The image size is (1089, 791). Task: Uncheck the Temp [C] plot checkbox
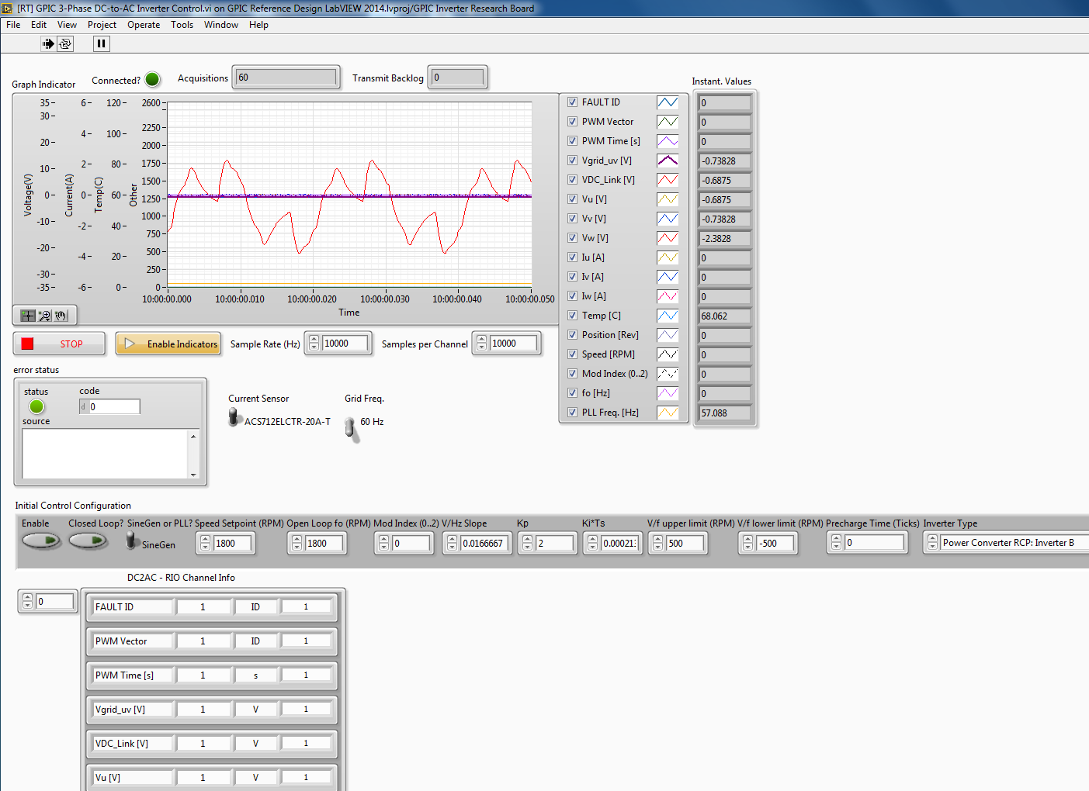[x=572, y=316]
